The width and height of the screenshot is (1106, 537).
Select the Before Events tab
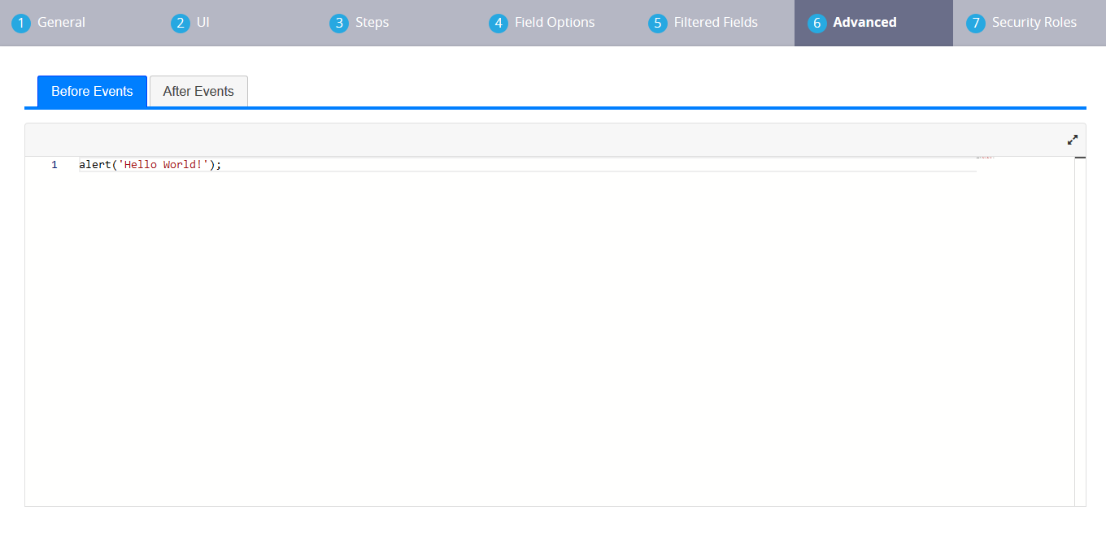tap(92, 92)
